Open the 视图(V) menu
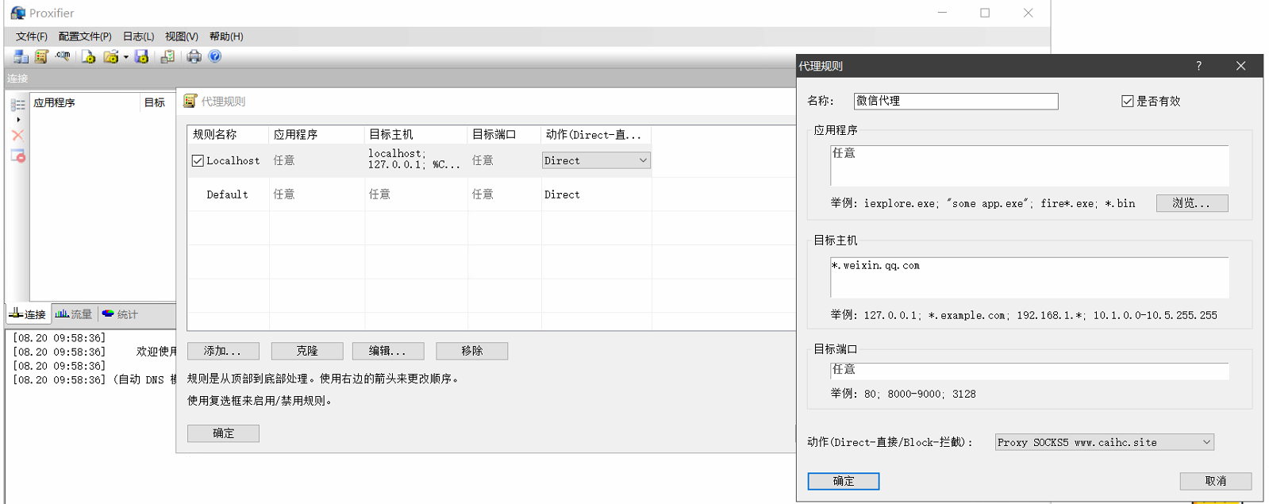The height and width of the screenshot is (504, 1269). [x=182, y=37]
